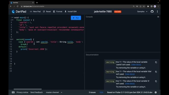Click Send feedback
Viewport: 169px width, 95px height.
[x=36, y=92]
